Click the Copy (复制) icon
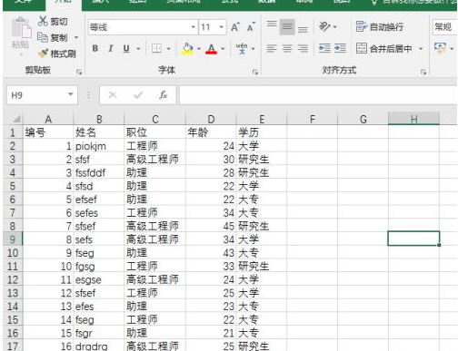Image resolution: width=458 pixels, height=351 pixels. [x=43, y=37]
